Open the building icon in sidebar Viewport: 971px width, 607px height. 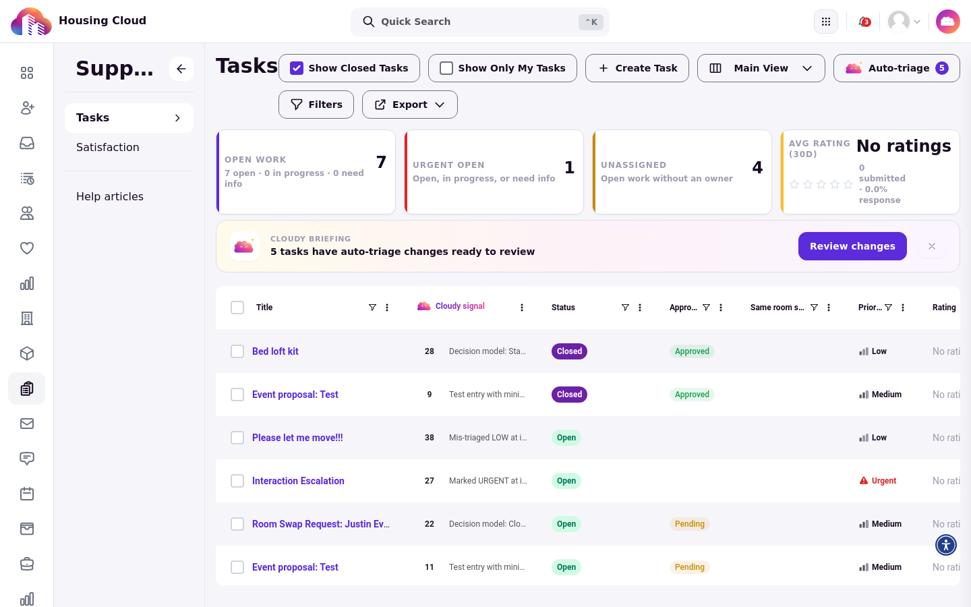[27, 318]
